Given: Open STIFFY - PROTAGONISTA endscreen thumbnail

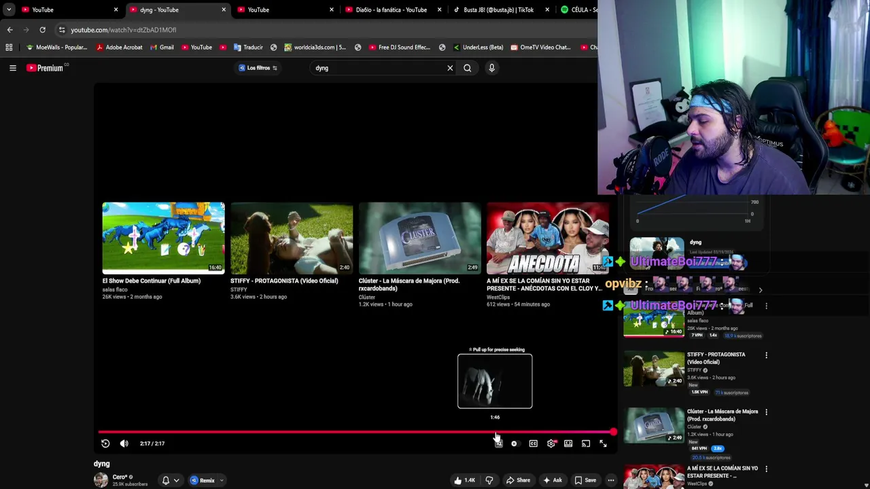Looking at the screenshot, I should point(292,237).
